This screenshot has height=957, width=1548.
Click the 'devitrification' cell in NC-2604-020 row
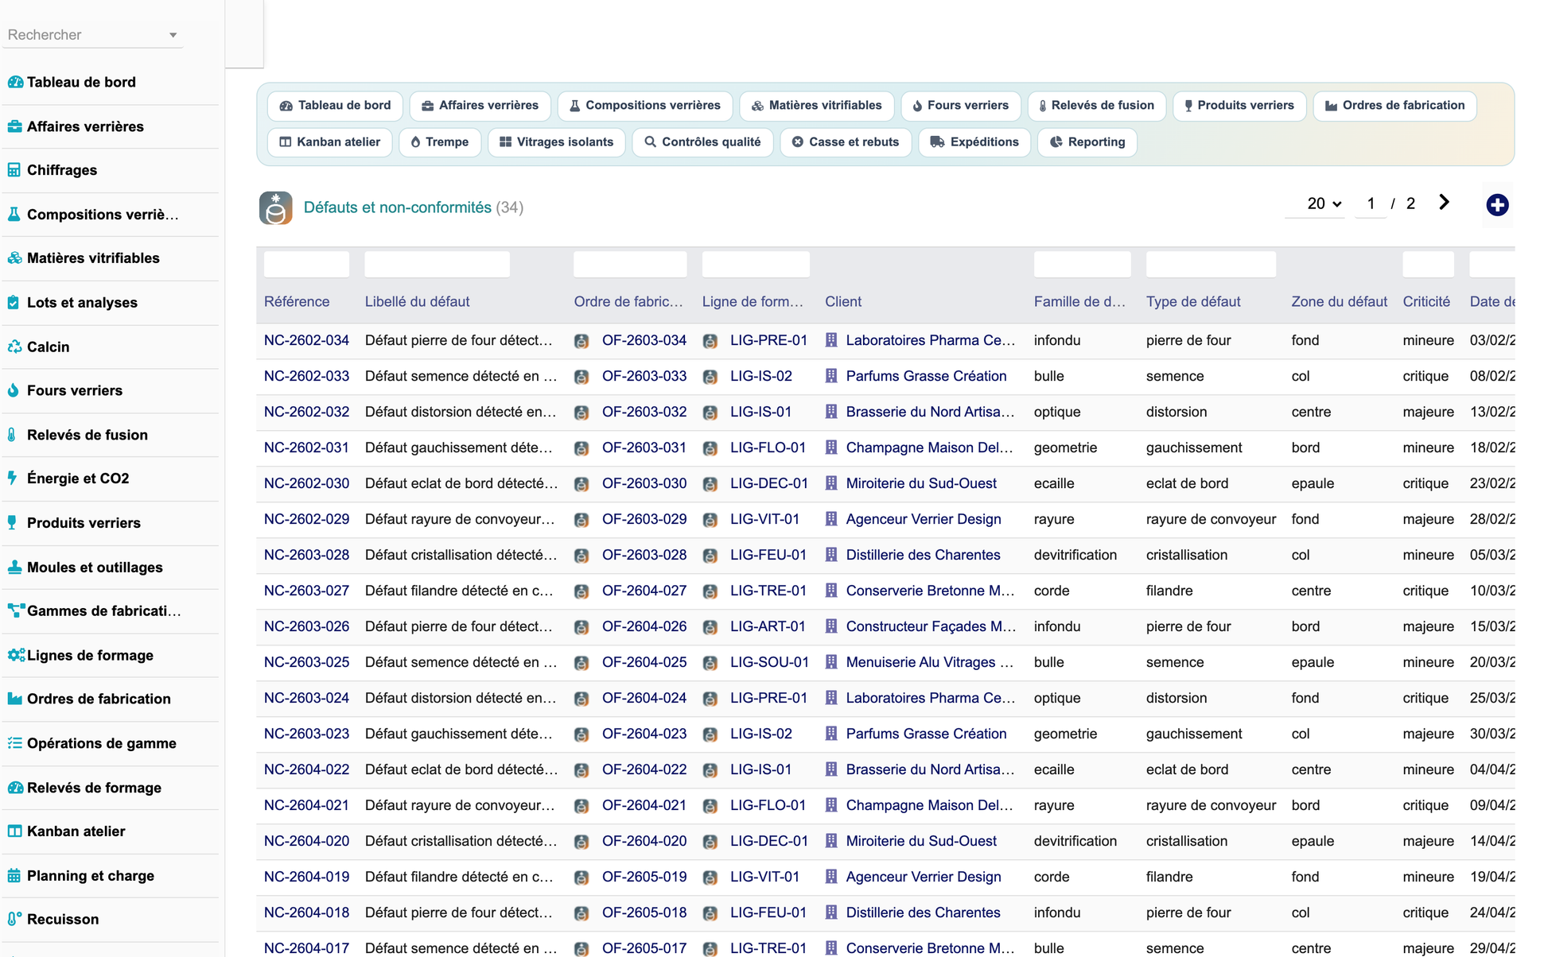click(1075, 841)
